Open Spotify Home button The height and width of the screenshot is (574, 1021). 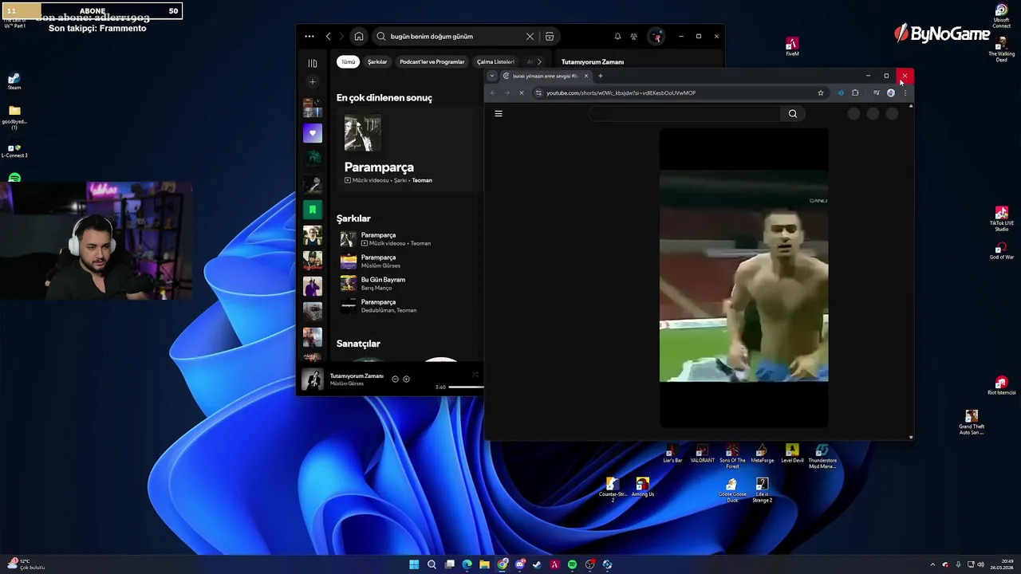coord(359,36)
